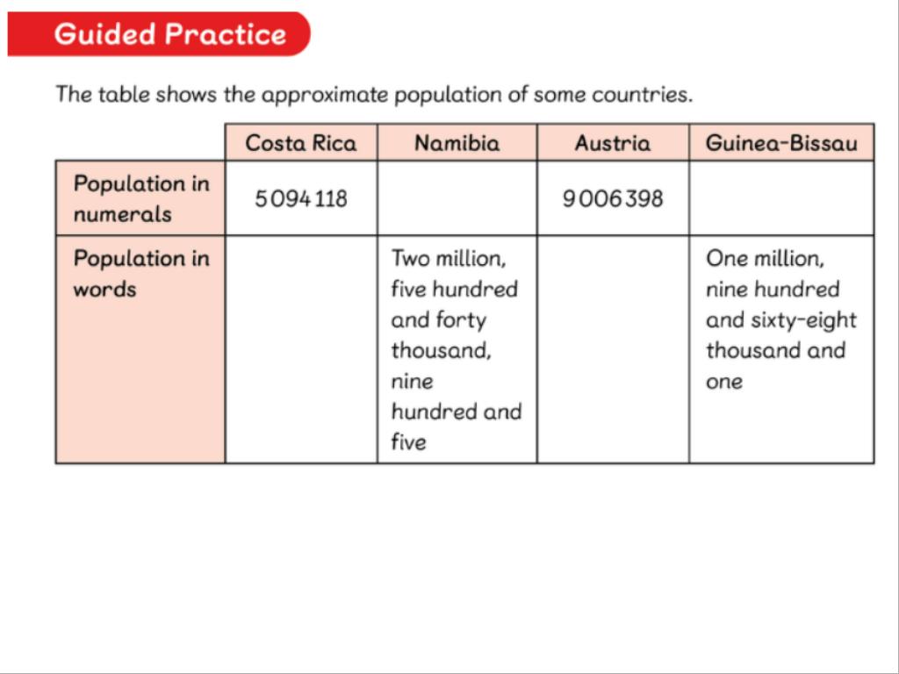Click Austria's empty population in words cell
Viewport: 899px width, 674px height.
click(x=613, y=349)
